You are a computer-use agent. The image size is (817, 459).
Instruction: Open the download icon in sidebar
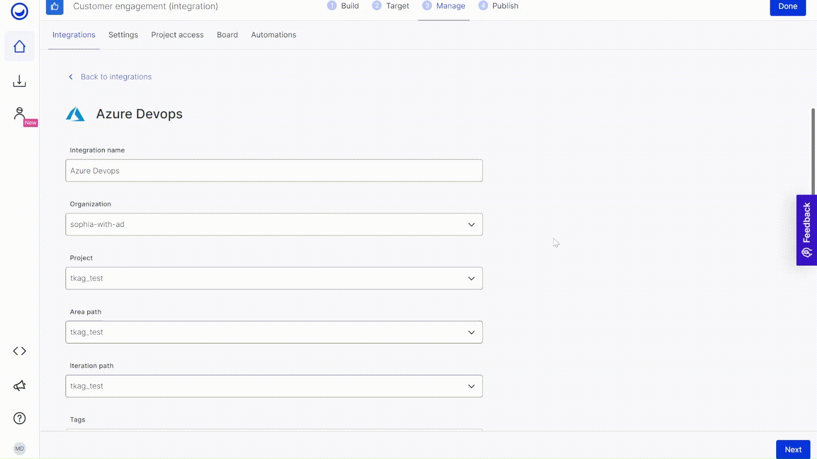[19, 81]
